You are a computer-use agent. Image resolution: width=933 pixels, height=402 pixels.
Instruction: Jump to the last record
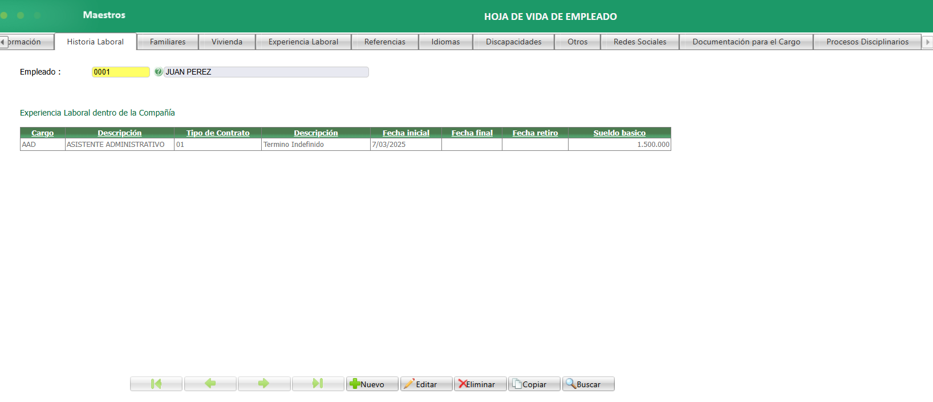[318, 384]
